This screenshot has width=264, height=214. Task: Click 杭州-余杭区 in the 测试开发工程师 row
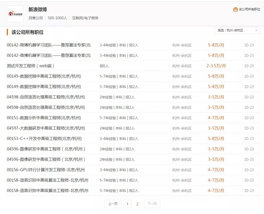tap(182, 66)
